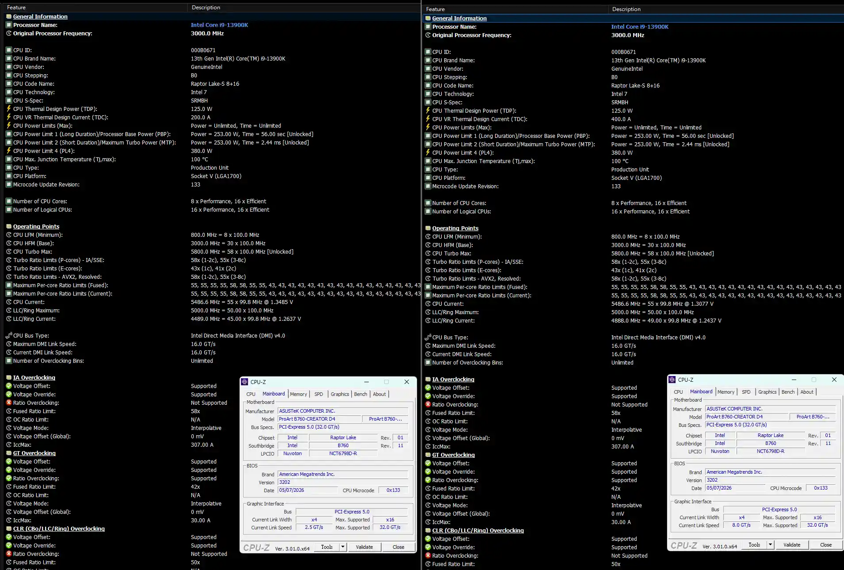Select the Bench tab in right CPU-Z window
This screenshot has height=570, width=844.
pos(788,392)
